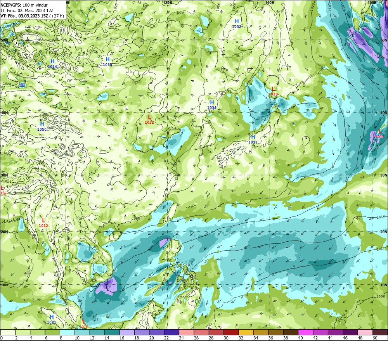Screen dimensions: 388x341
Task: Click the legend value 32
Action: tap(241, 338)
